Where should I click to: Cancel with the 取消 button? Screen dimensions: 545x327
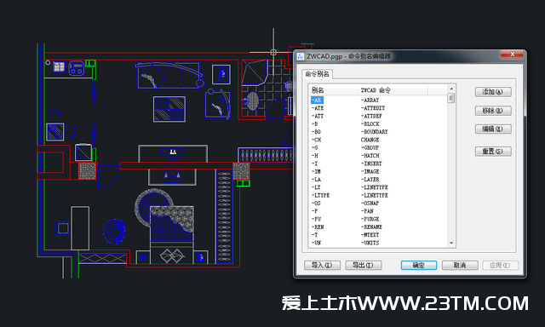coord(460,266)
